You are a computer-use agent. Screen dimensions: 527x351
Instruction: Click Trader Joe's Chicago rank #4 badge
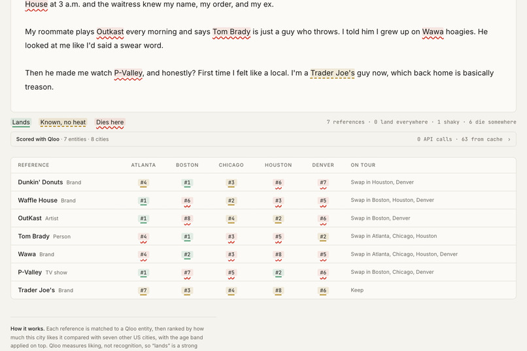point(231,290)
